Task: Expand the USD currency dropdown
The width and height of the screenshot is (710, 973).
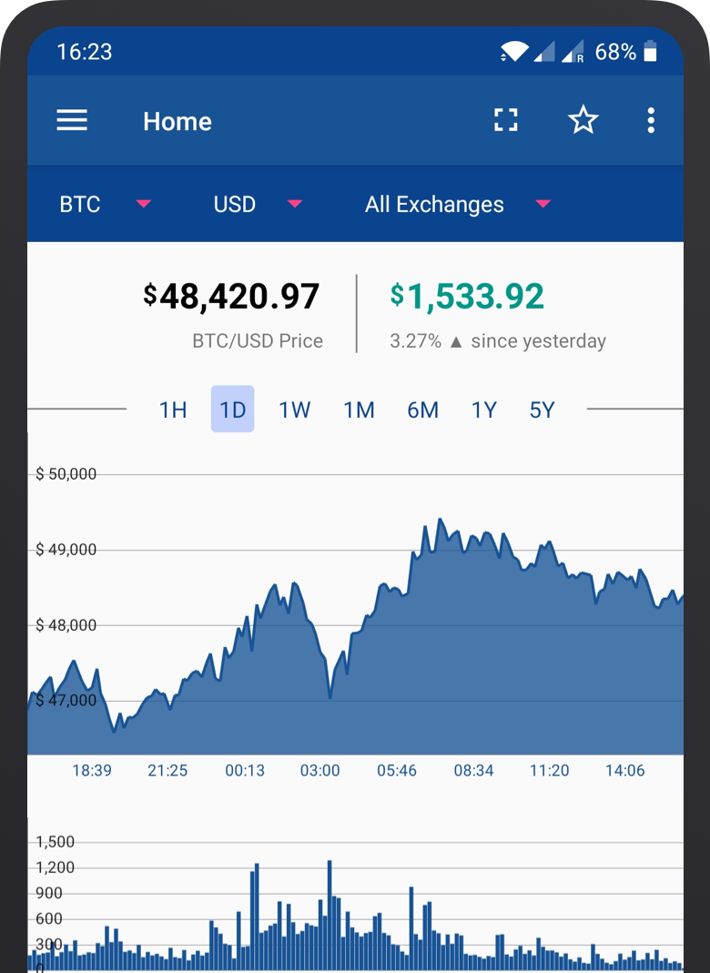Action: tap(257, 204)
